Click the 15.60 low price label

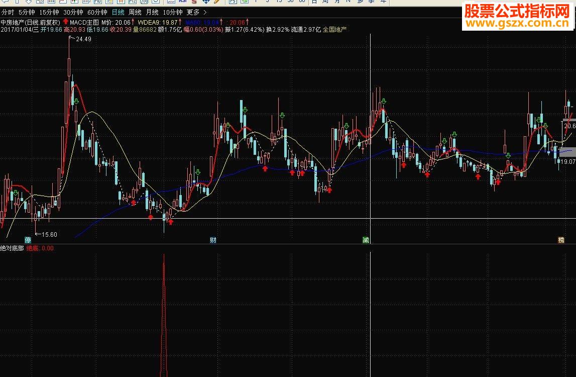pyautogui.click(x=49, y=235)
